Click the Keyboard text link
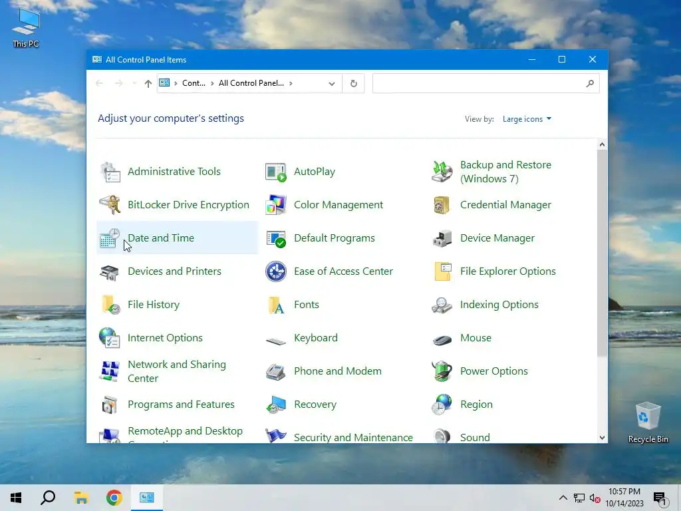The width and height of the screenshot is (681, 511). (x=316, y=338)
